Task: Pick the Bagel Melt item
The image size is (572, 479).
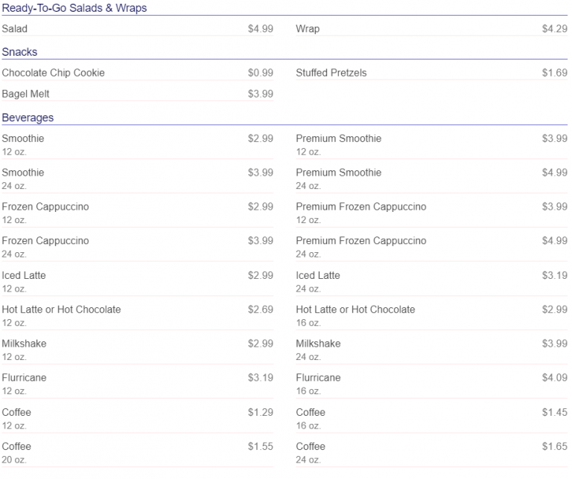Action: point(26,94)
